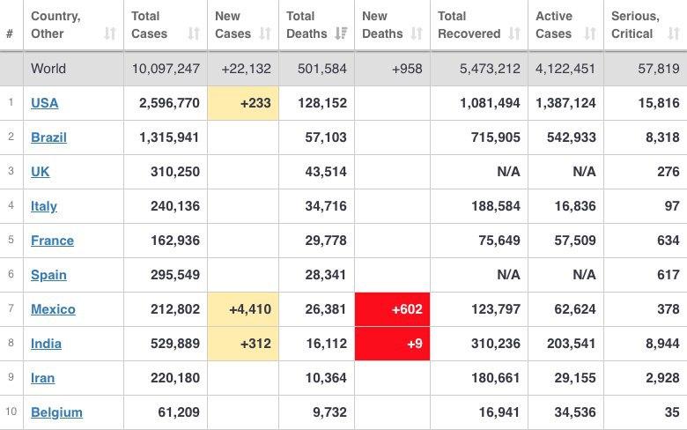Image resolution: width=687 pixels, height=430 pixels.
Task: Sort by Total Cases arrows icon
Action: pos(194,33)
